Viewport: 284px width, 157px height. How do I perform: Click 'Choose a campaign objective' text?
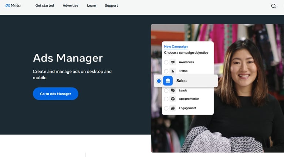click(x=186, y=53)
